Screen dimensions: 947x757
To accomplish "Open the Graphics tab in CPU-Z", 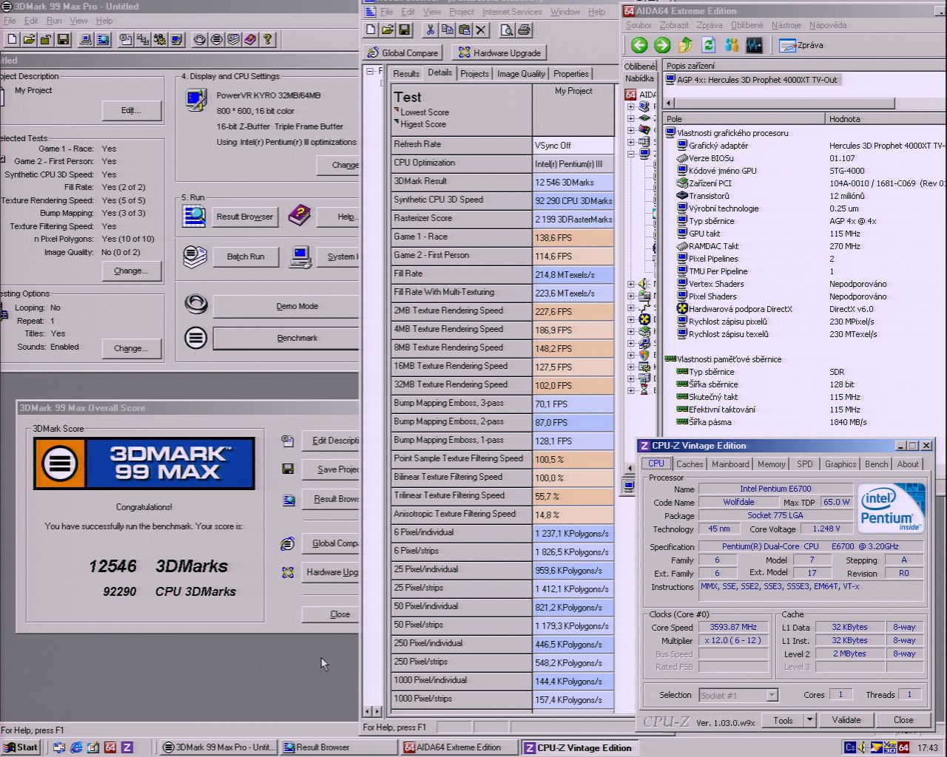I will (x=840, y=464).
